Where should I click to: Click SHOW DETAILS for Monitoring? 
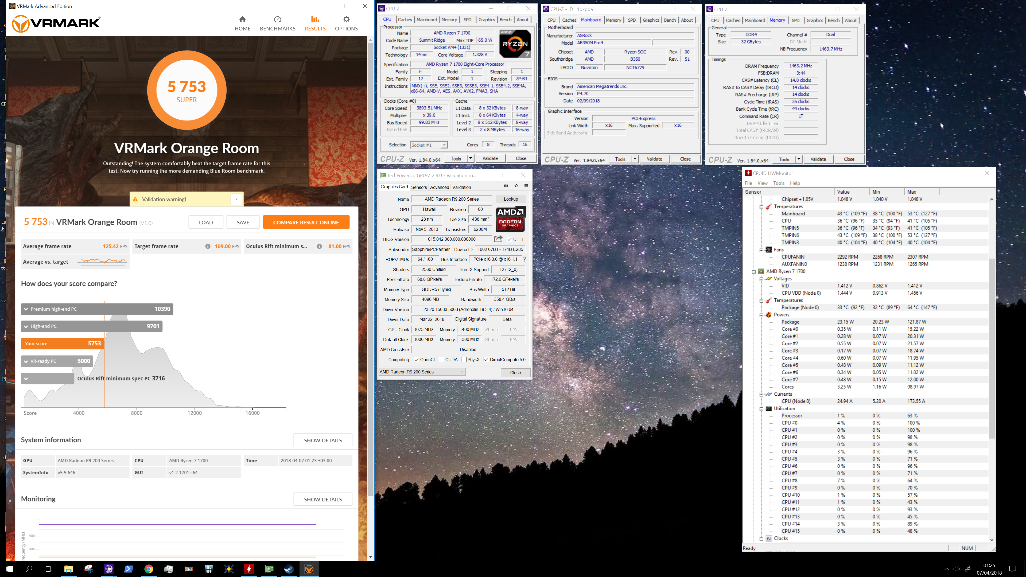point(322,499)
